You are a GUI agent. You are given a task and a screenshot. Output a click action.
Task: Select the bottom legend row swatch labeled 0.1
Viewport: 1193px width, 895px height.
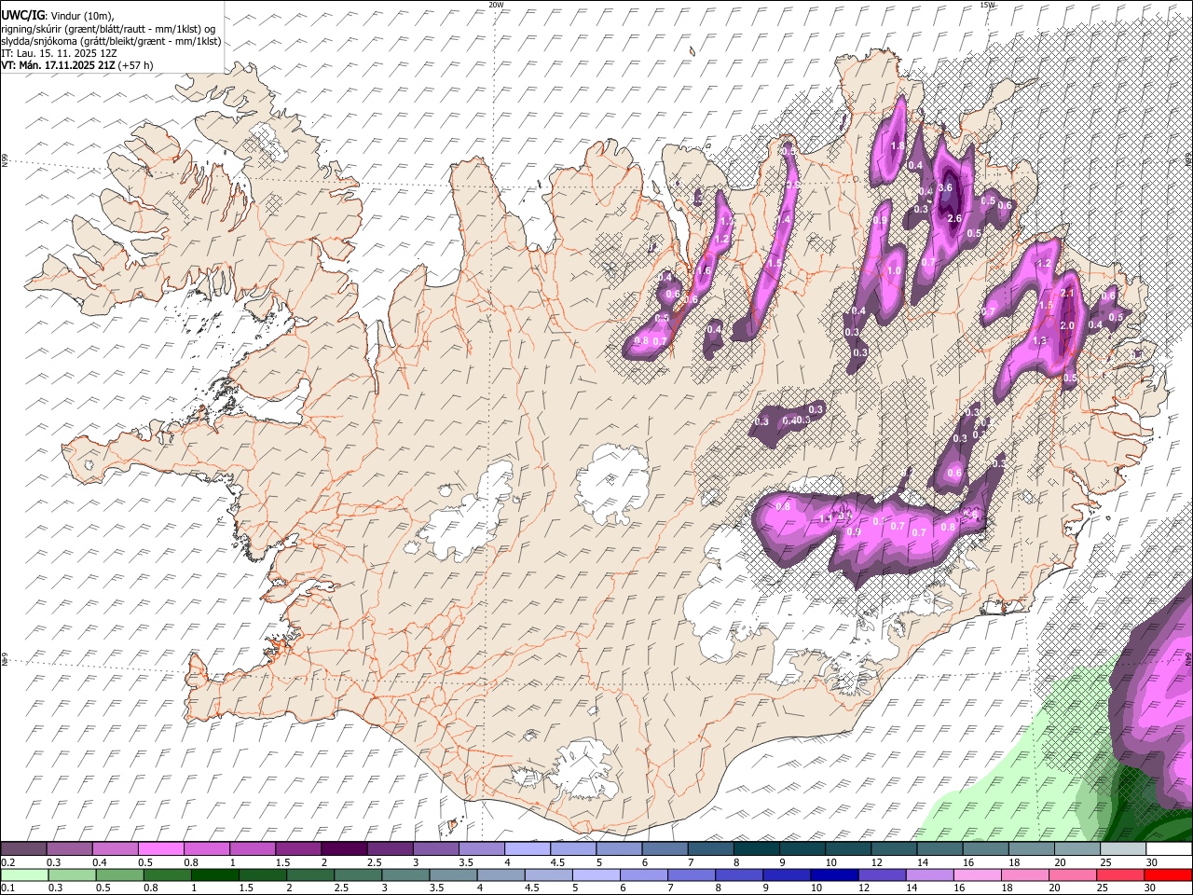click(x=24, y=874)
